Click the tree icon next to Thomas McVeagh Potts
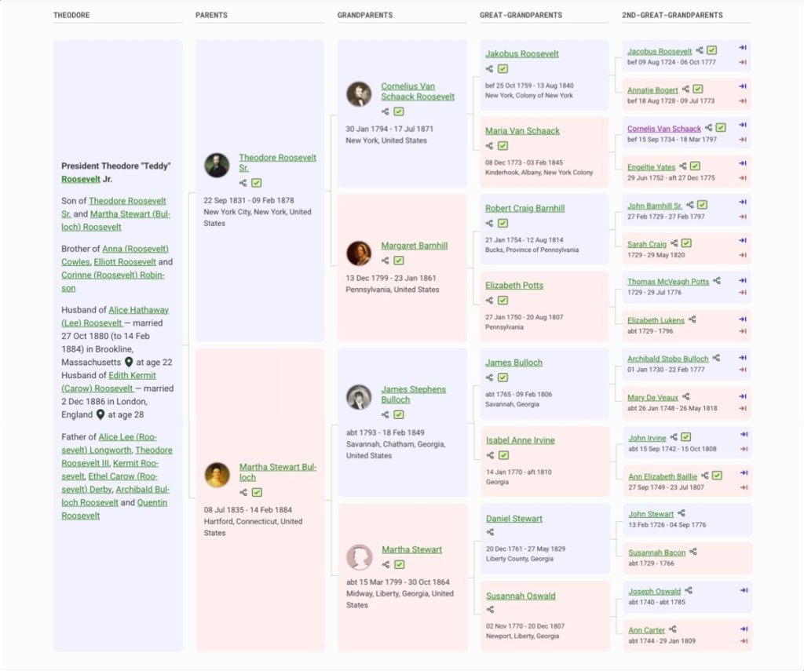This screenshot has height=671, width=804. (x=717, y=281)
